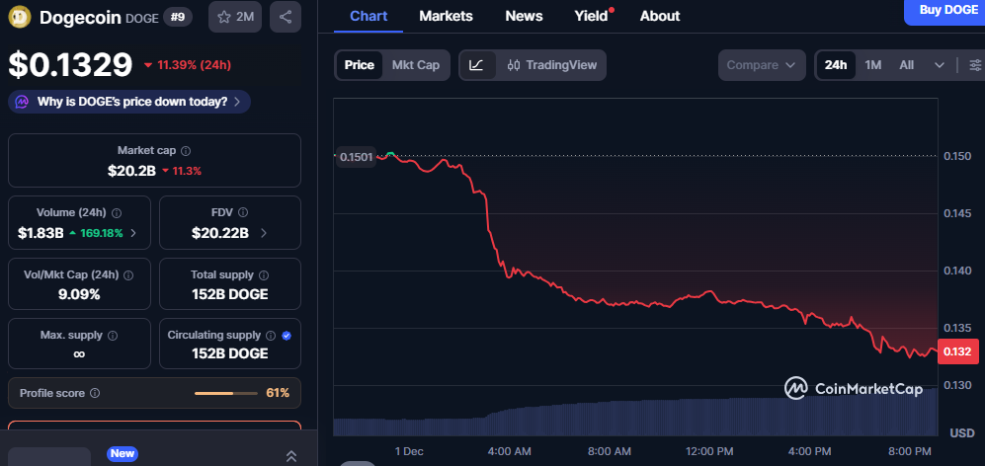Click the DOGE ticker next to Dogecoin
This screenshot has height=466, width=985.
[142, 18]
